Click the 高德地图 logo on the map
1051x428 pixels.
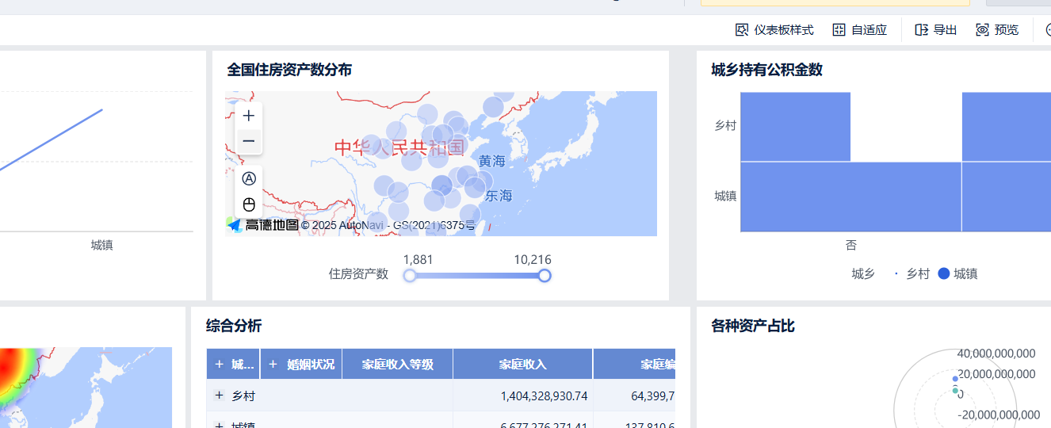(263, 225)
